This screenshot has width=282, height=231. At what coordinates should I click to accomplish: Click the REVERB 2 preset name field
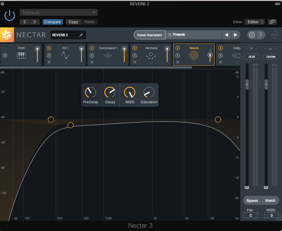coord(68,35)
